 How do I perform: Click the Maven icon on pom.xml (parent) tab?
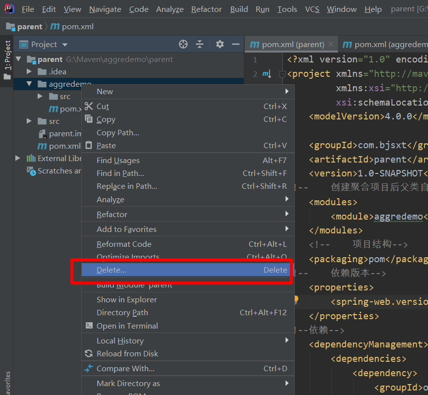click(x=255, y=44)
